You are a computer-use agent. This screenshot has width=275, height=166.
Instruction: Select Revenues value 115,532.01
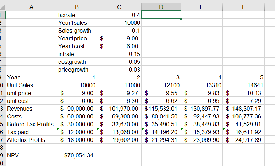click(x=161, y=109)
